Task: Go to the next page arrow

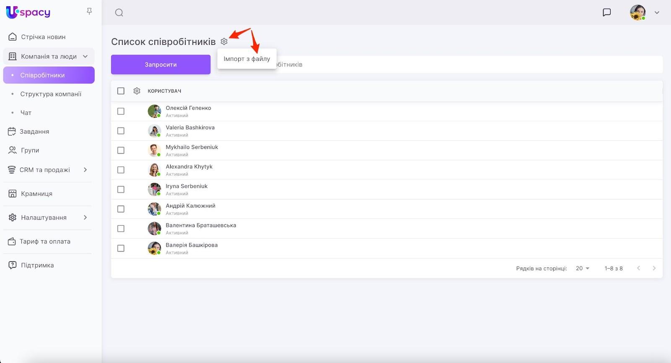Action: pos(654,268)
